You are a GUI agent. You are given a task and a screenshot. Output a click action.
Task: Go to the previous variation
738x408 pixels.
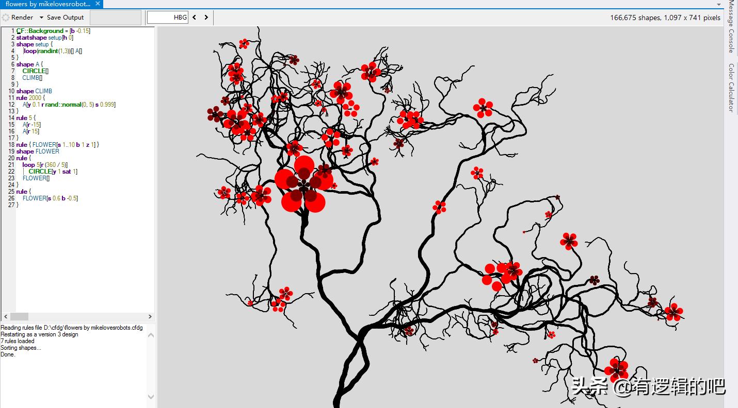coord(195,18)
